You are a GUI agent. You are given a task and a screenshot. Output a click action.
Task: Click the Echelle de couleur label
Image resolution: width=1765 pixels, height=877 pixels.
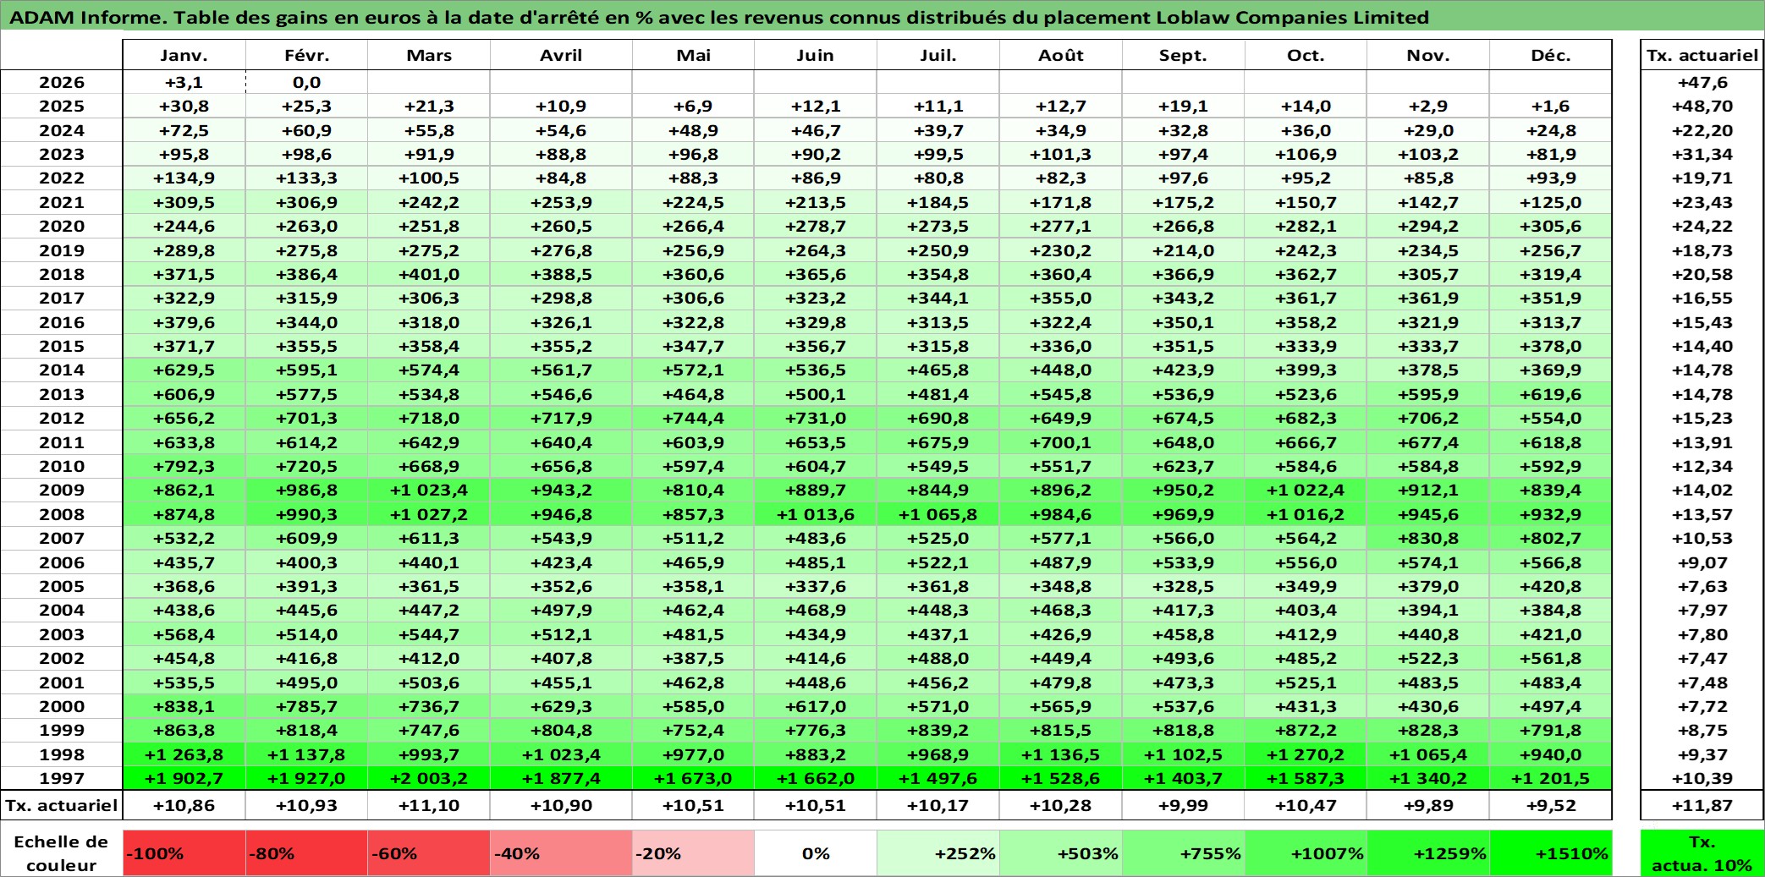pos(61,853)
